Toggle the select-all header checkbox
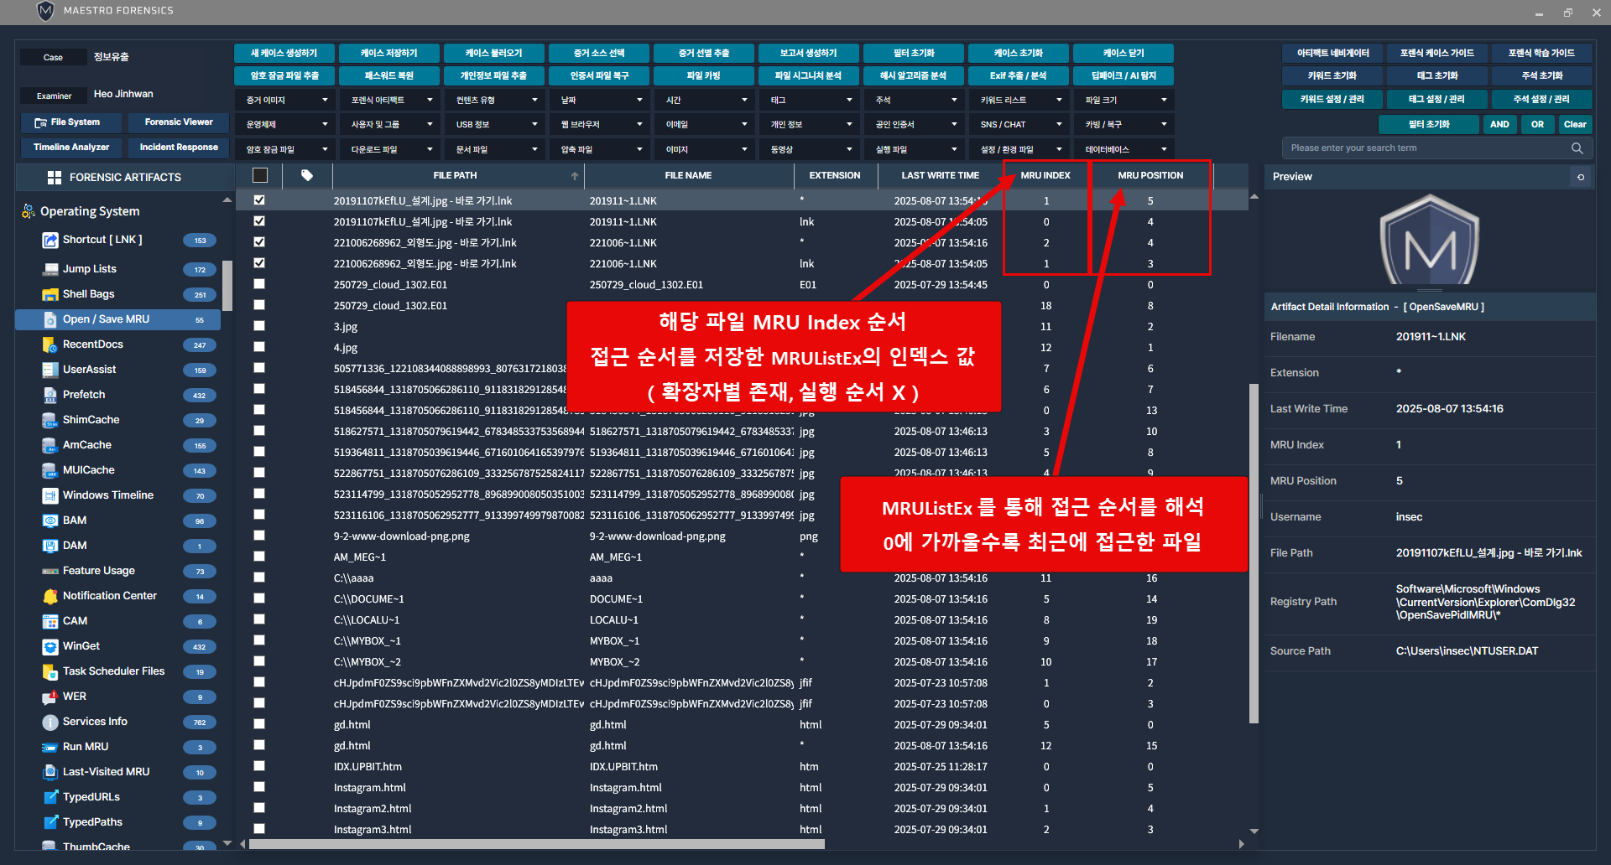 pos(260,175)
